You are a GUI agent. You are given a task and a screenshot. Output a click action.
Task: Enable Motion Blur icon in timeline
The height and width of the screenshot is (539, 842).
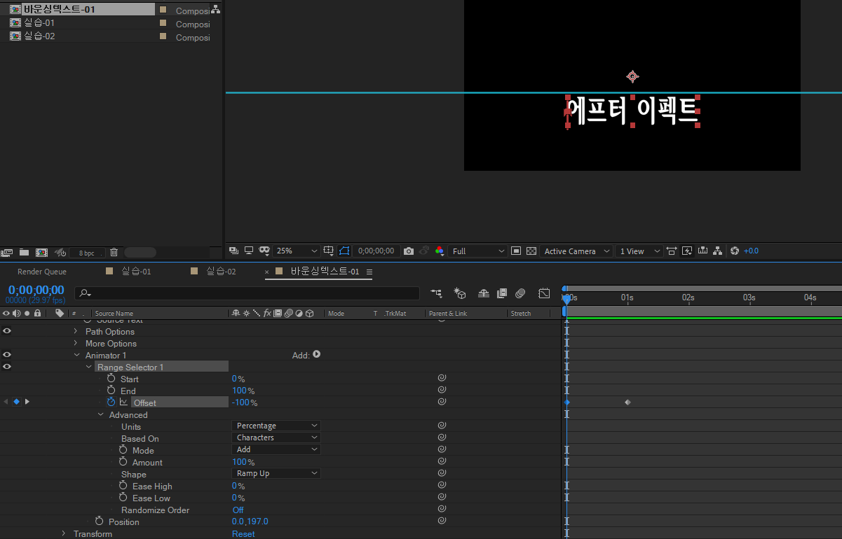click(x=520, y=293)
